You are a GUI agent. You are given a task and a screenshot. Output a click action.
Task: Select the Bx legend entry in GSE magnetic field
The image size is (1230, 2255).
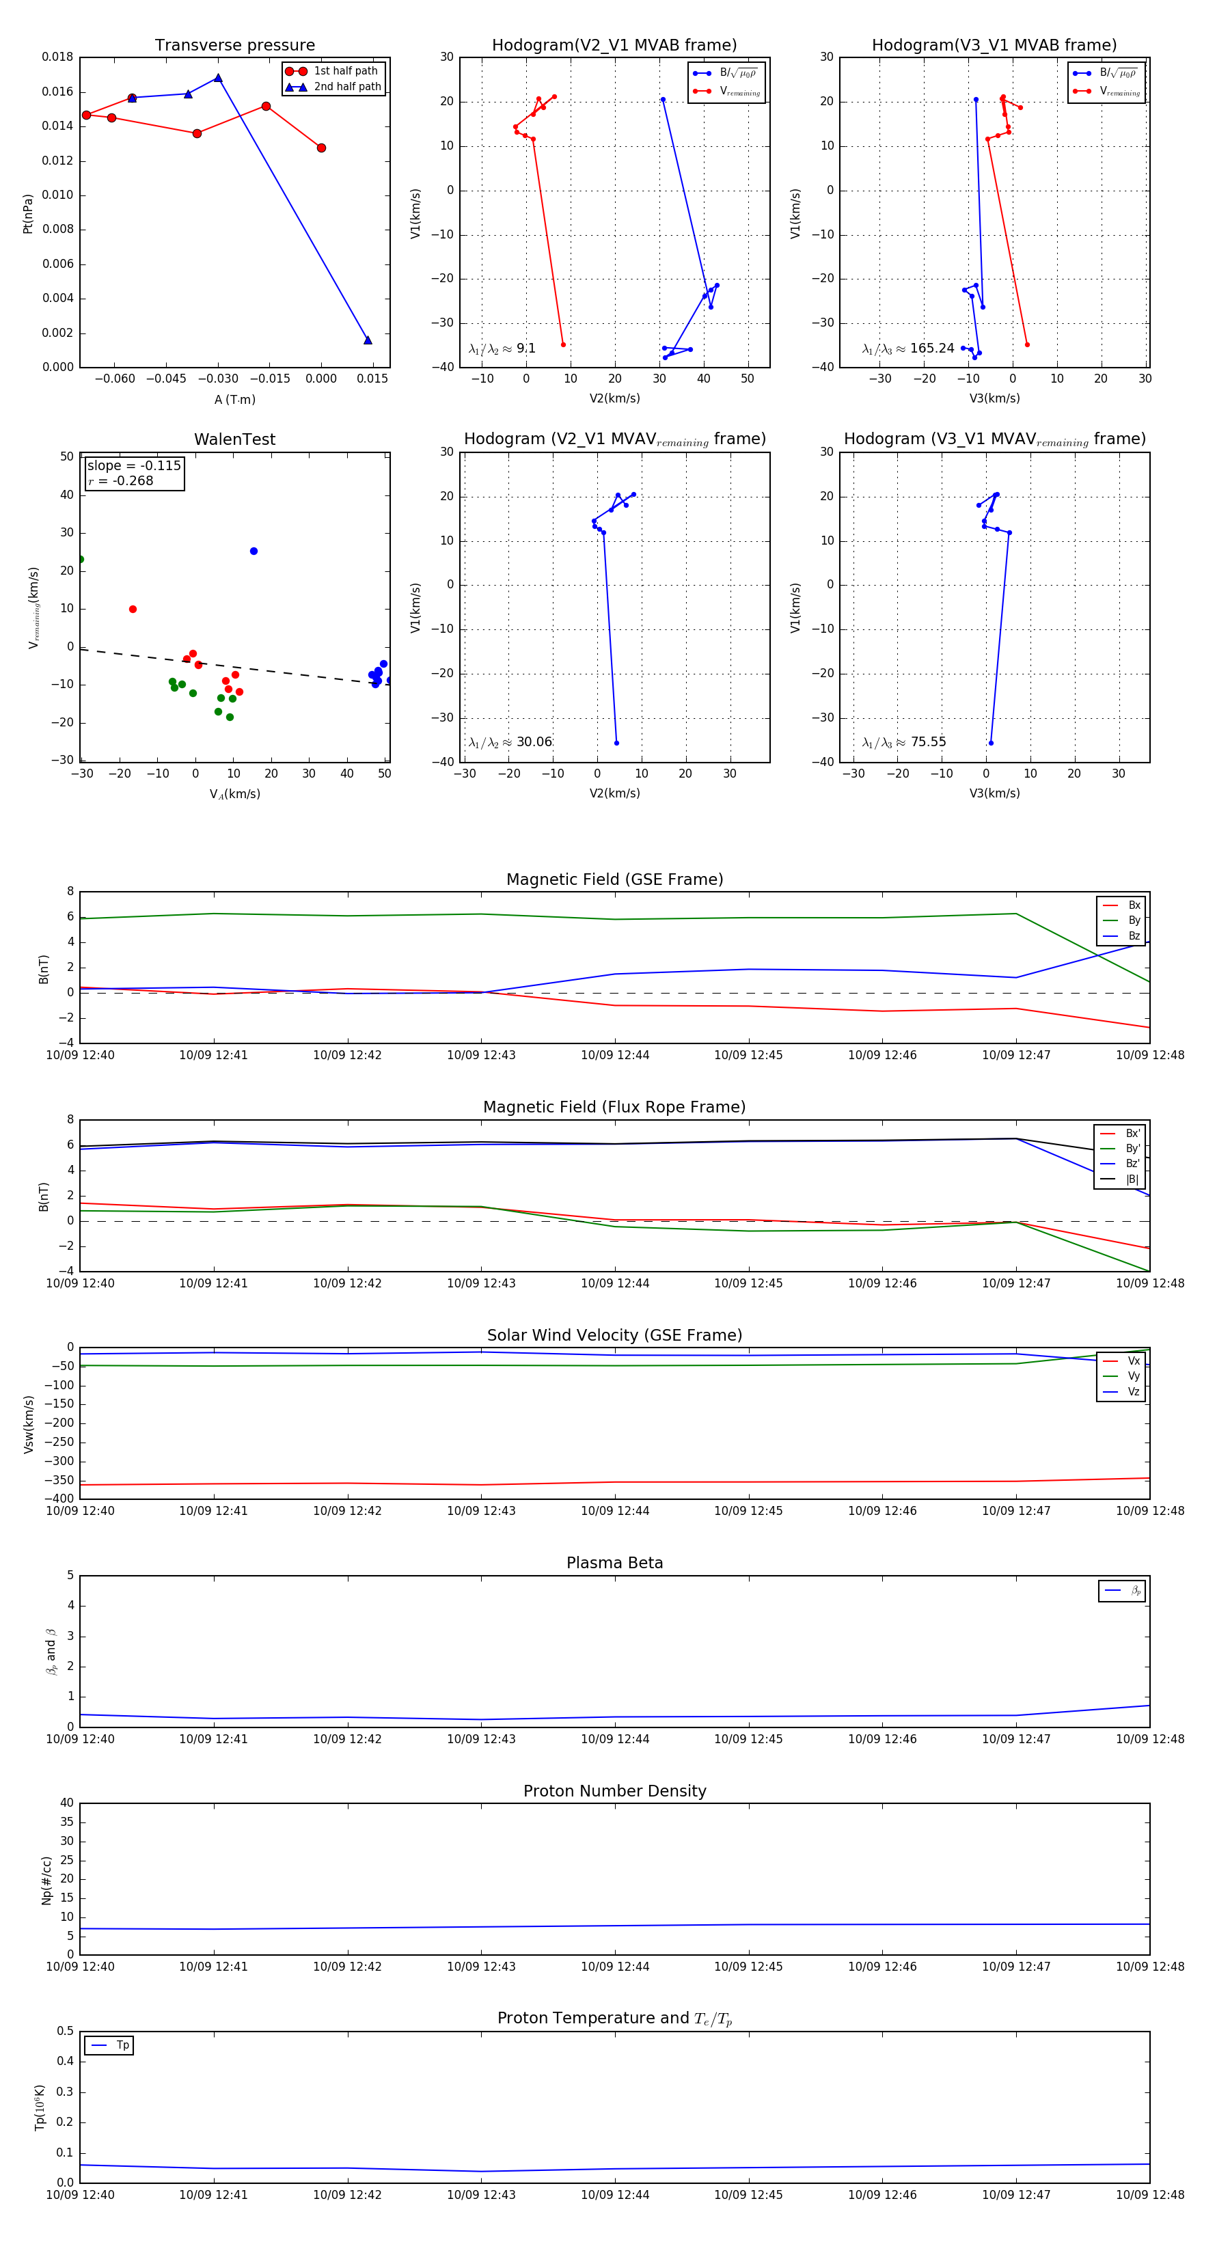tap(1121, 906)
